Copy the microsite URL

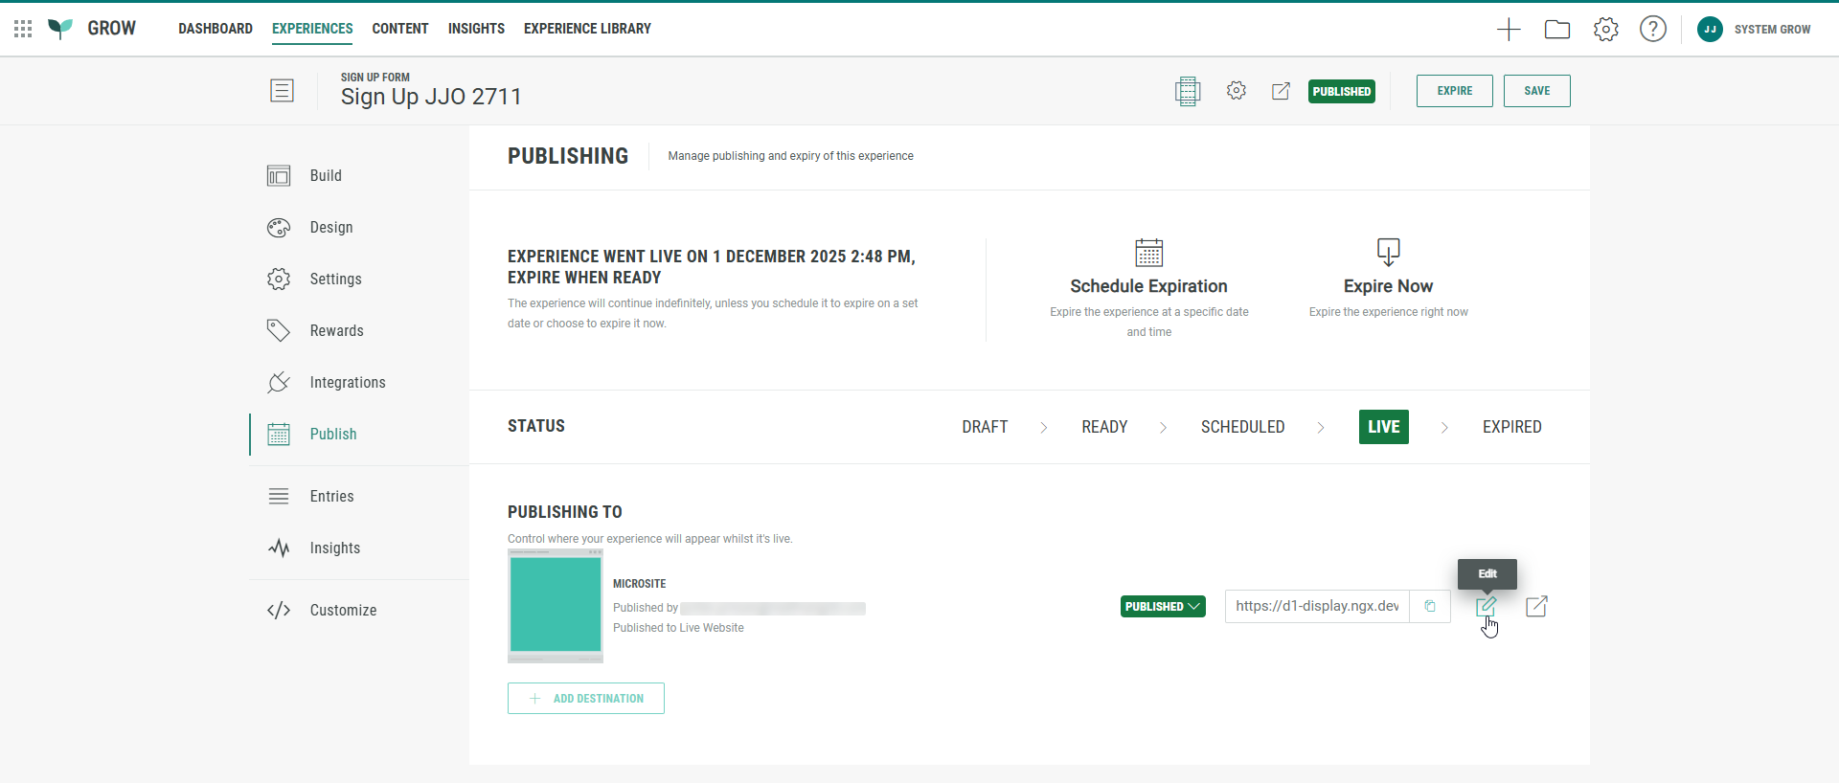pos(1429,606)
